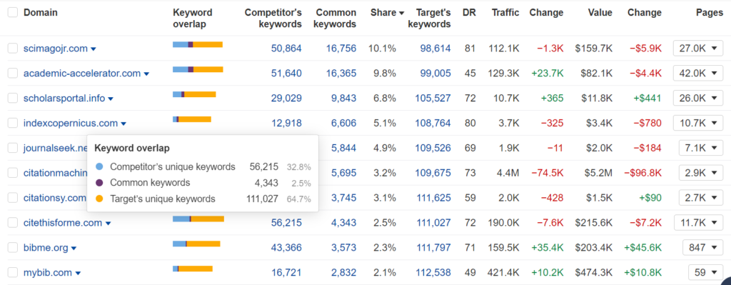This screenshot has width=731, height=285.
Task: Click the caret next to bibme.org
Action: (x=74, y=249)
